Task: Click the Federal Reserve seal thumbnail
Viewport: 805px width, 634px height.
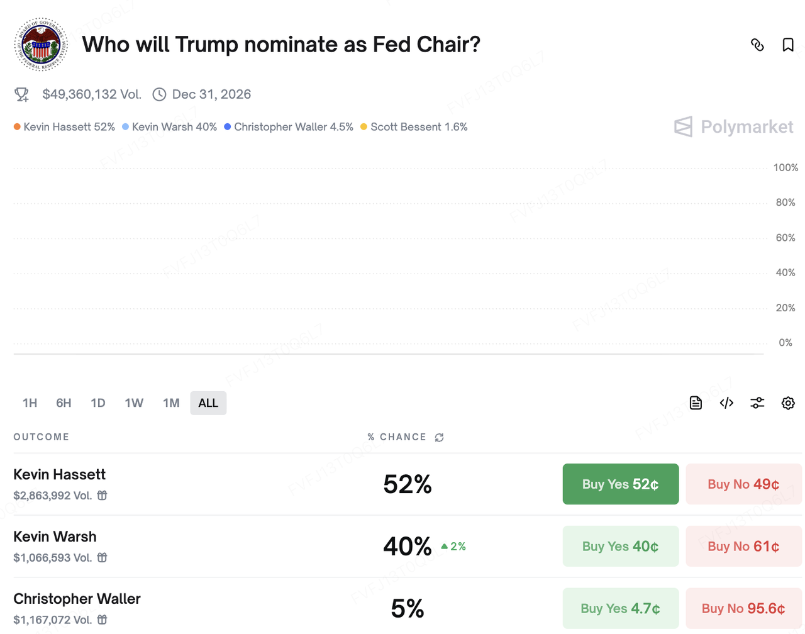Action: (x=41, y=45)
